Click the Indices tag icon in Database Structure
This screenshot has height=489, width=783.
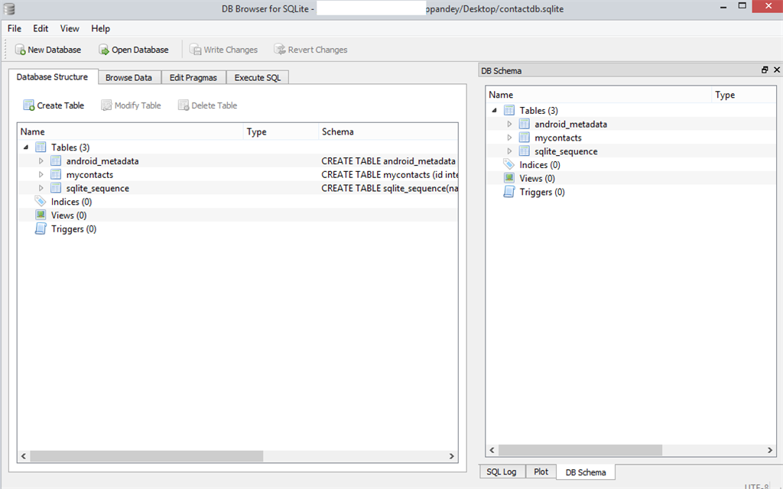click(41, 201)
